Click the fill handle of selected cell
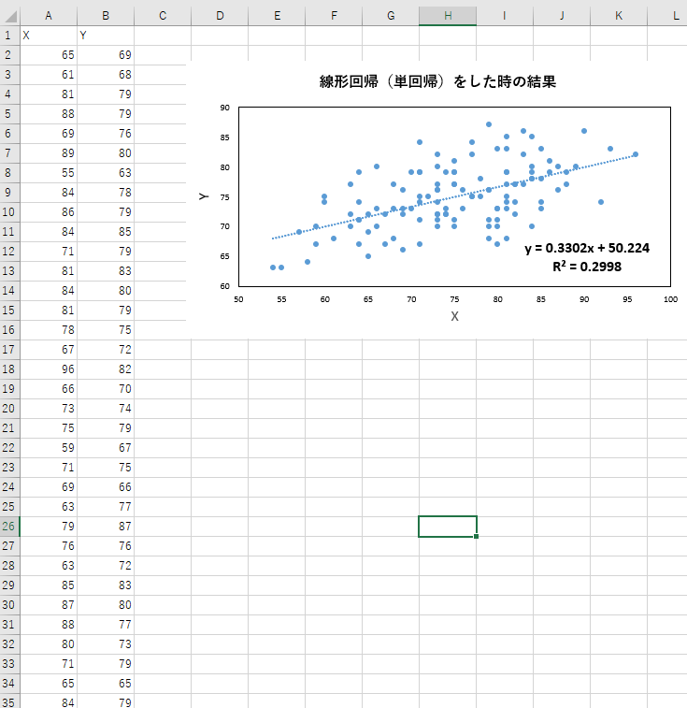The image size is (687, 708). point(476,537)
